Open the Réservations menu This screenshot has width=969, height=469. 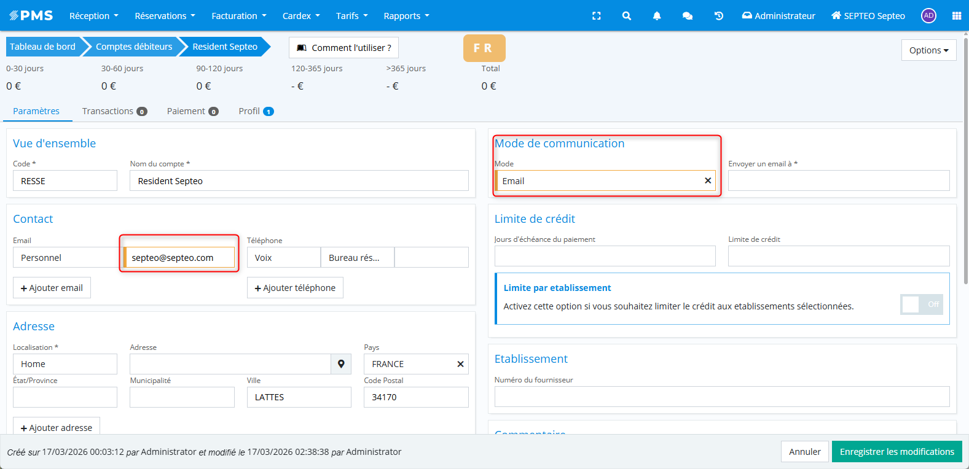pos(165,16)
